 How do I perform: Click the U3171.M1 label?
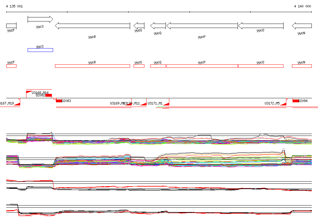click(155, 104)
